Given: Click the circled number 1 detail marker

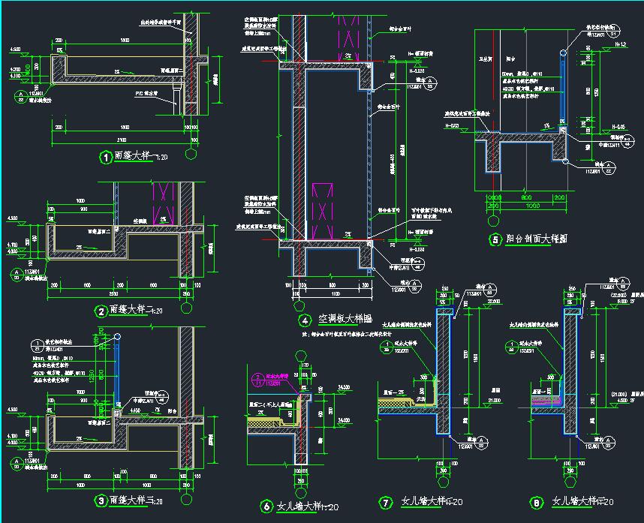Looking at the screenshot, I should pos(106,158).
